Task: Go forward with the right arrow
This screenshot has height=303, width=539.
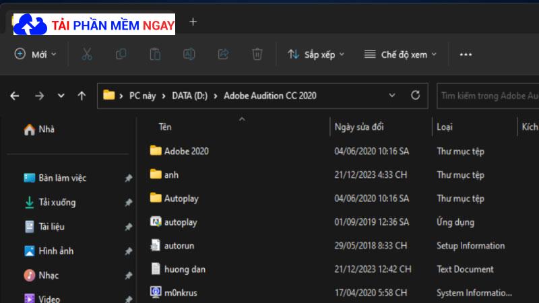Action: (x=40, y=96)
